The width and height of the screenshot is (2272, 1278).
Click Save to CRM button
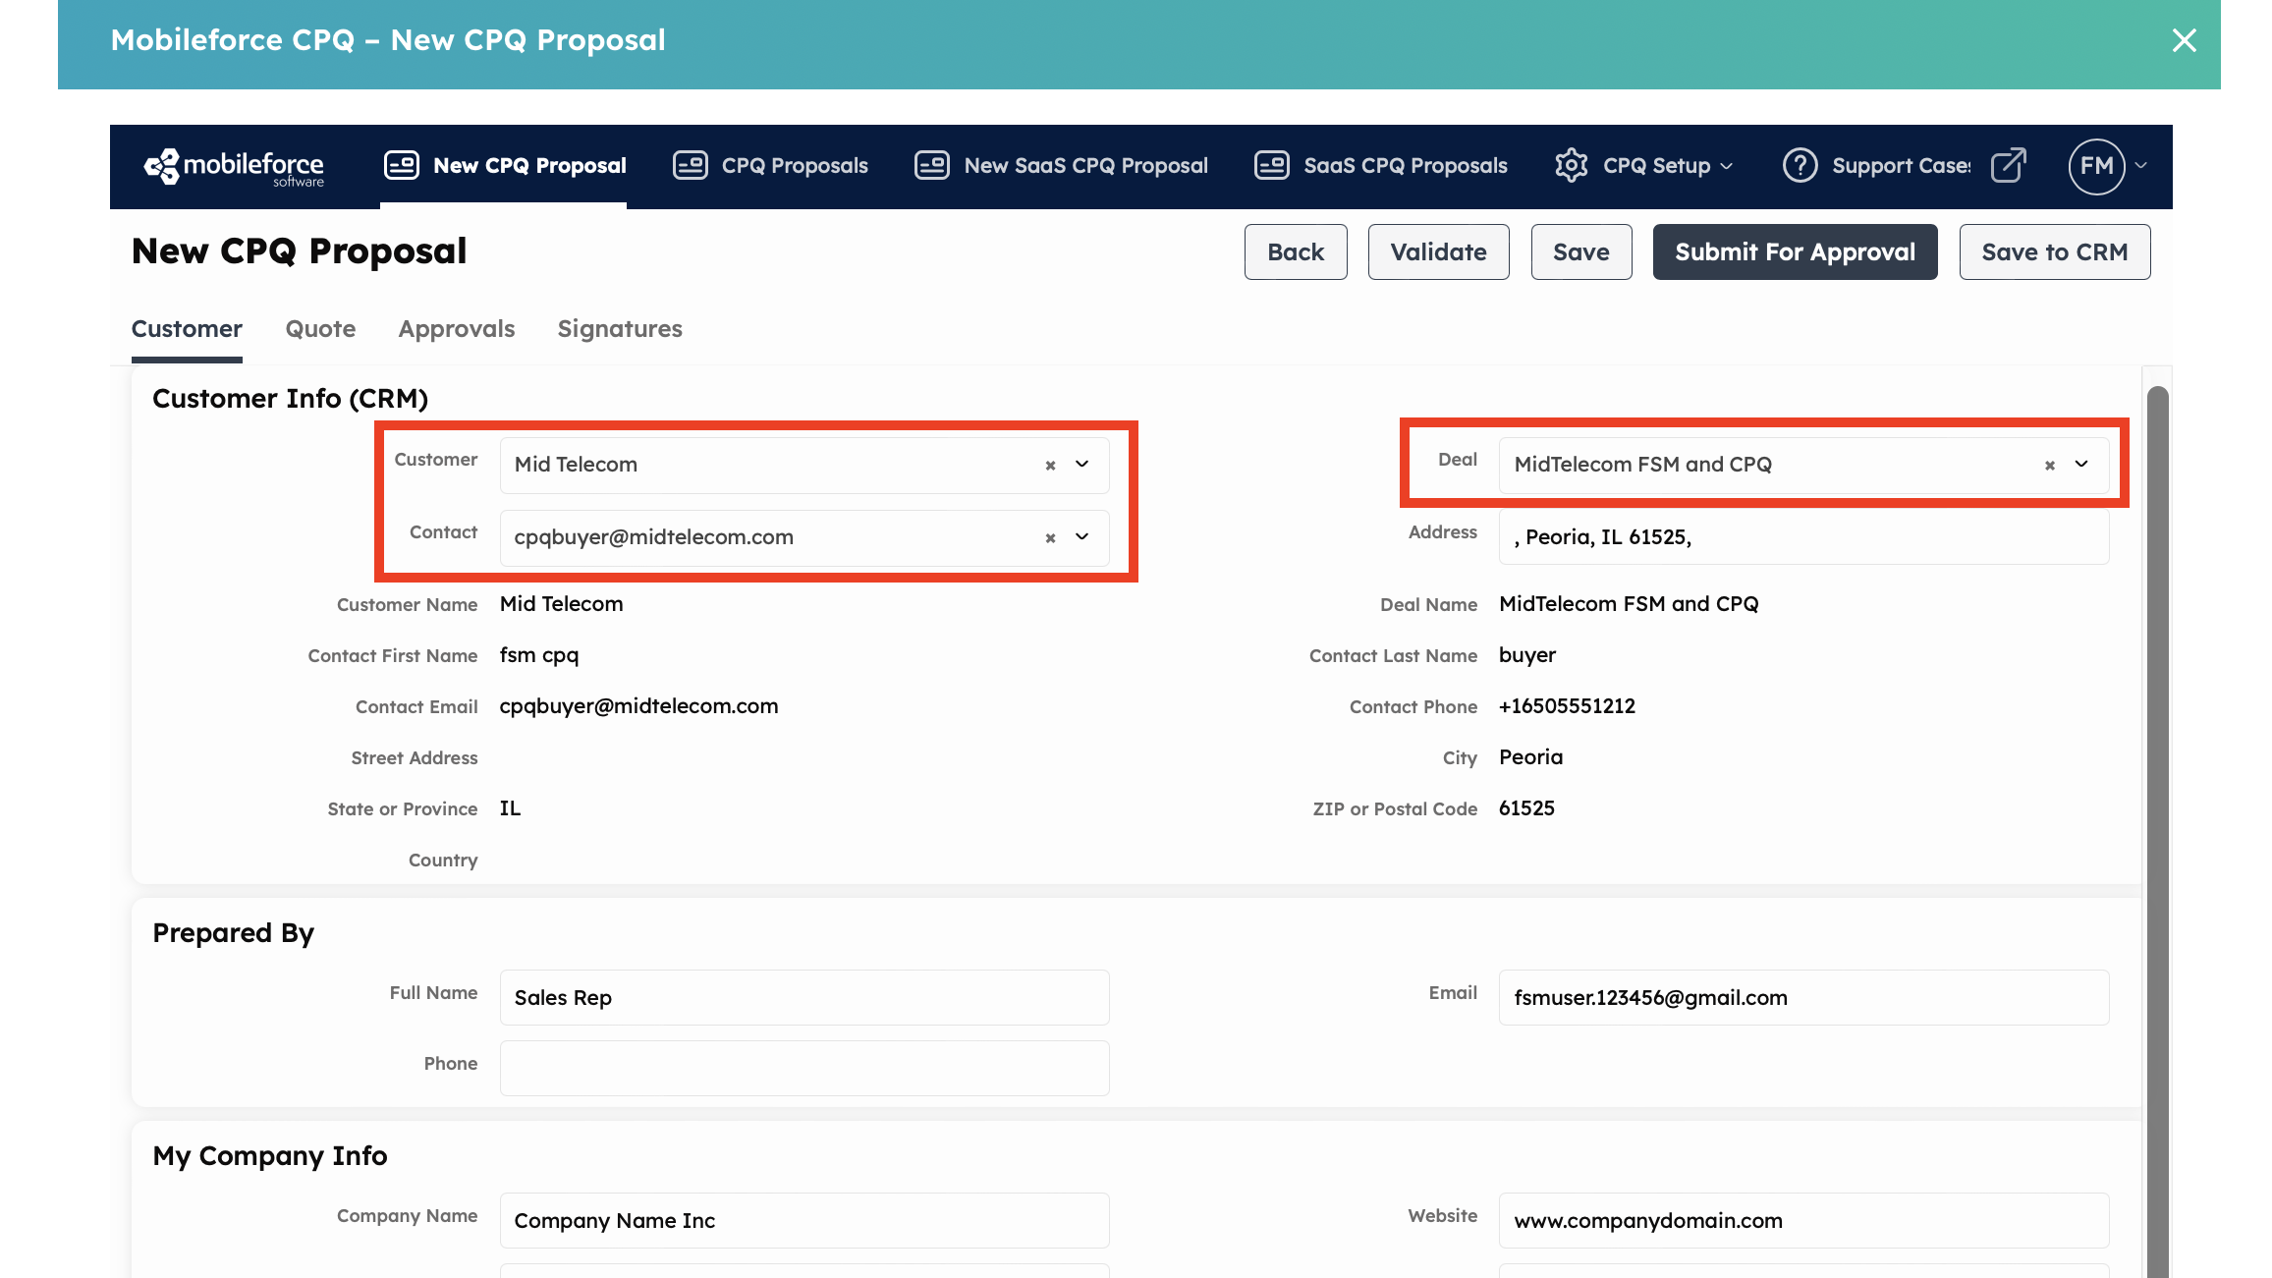tap(2055, 252)
